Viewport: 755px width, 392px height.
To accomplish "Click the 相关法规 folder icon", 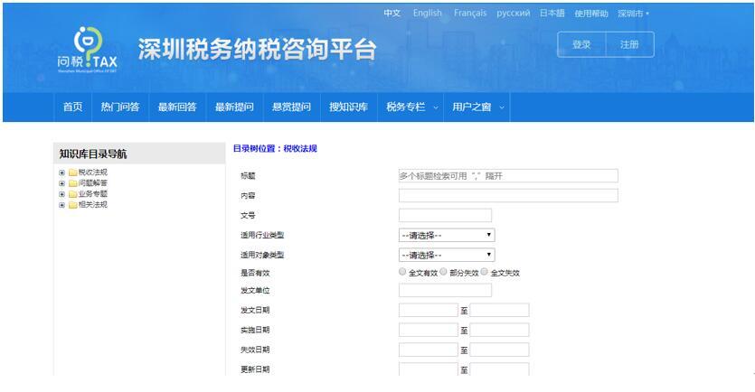I will coord(72,205).
